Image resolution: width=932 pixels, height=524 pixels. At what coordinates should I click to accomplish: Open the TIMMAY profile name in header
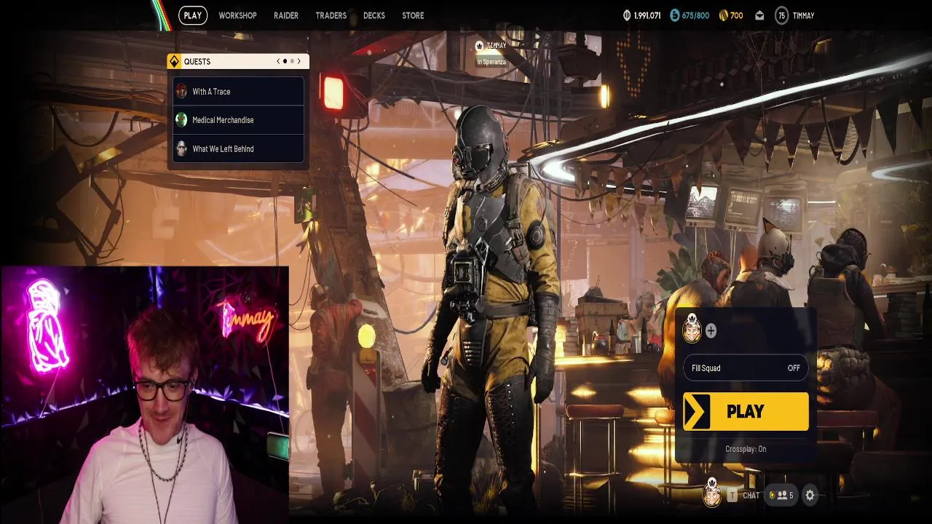803,15
